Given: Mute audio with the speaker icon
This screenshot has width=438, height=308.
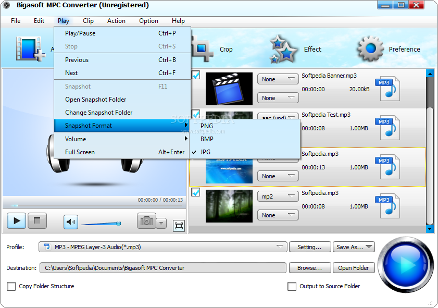Looking at the screenshot, I should 71,222.
